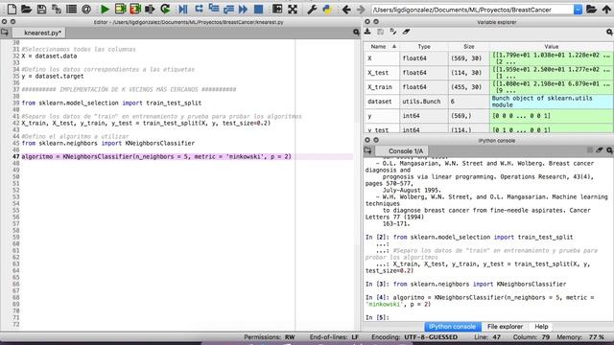
Task: Re-run last script icon
Action: tap(165, 9)
